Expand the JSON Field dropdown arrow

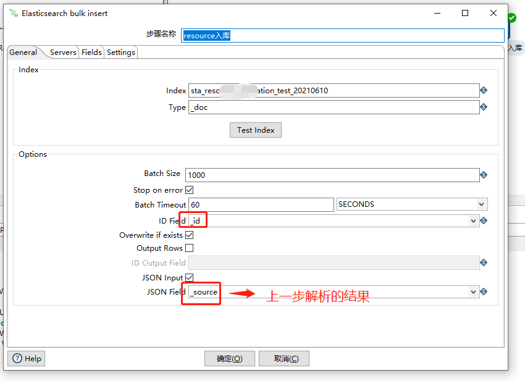pyautogui.click(x=473, y=292)
